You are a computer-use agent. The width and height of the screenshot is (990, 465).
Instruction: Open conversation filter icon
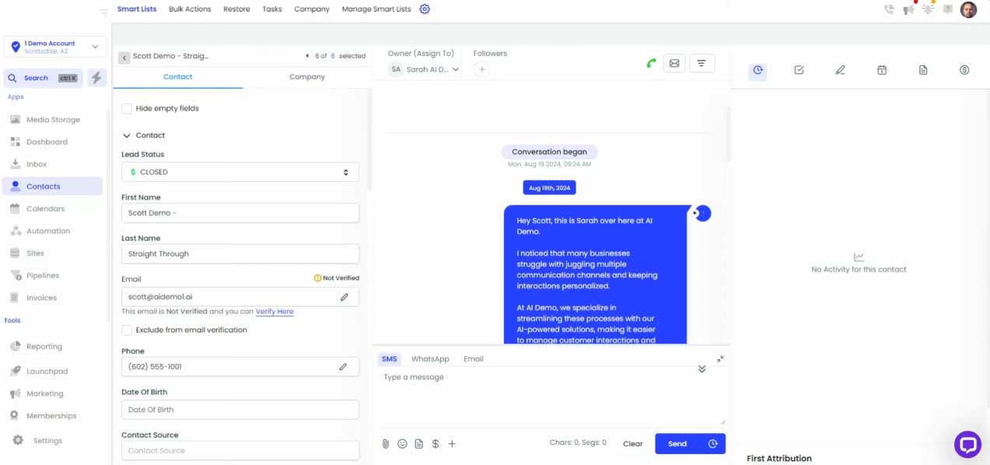click(701, 63)
